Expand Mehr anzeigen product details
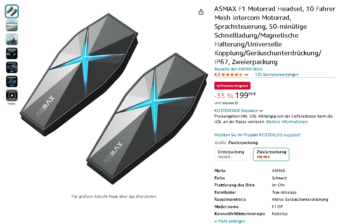Viewport: 342px width, 224px height. tap(230, 221)
